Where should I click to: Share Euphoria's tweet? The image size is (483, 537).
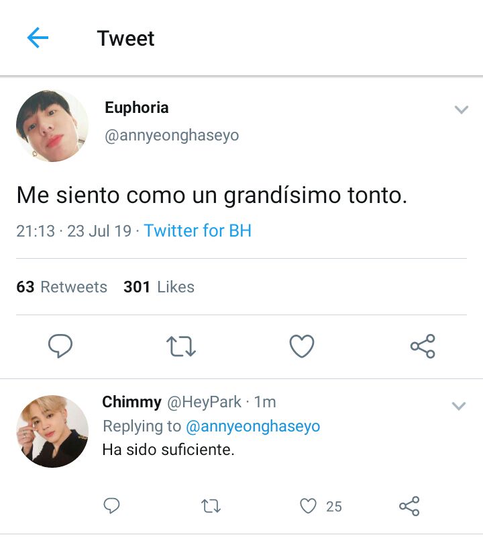pyautogui.click(x=423, y=346)
